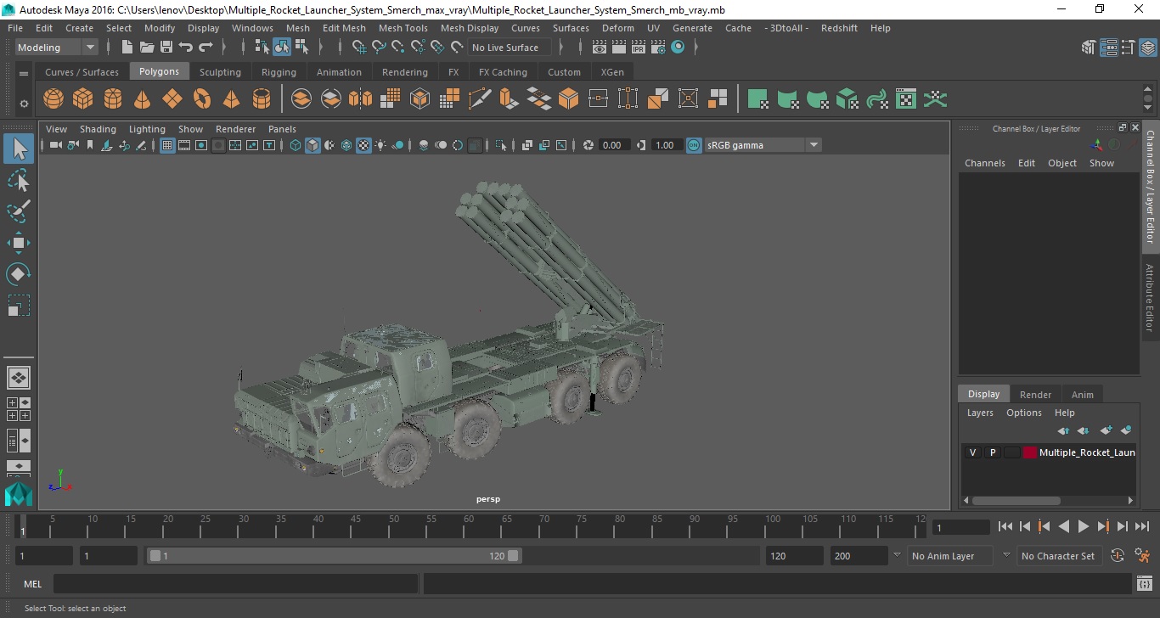
Task: Open the Channels menu in Channel Box
Action: 984,163
